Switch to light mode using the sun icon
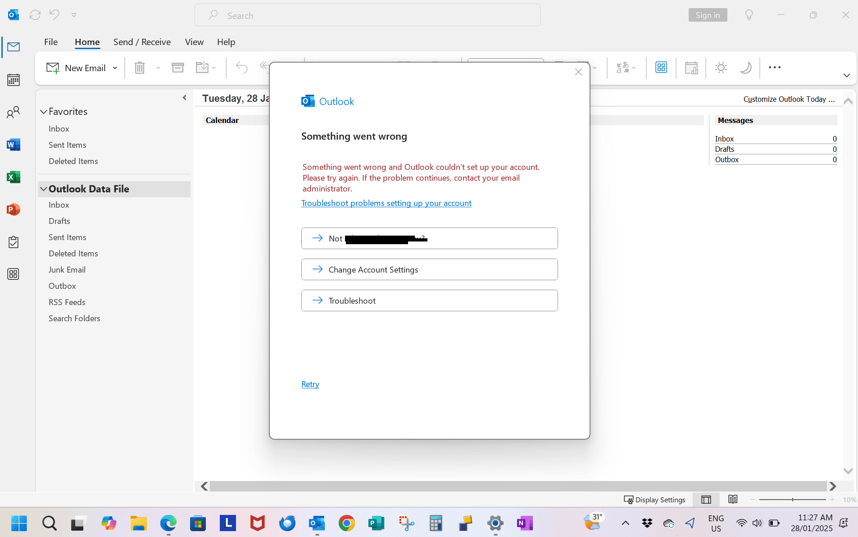This screenshot has width=858, height=537. click(721, 68)
